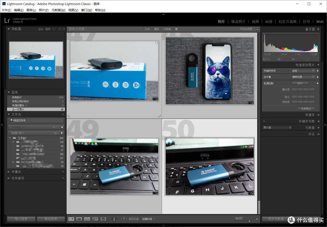Open 白平衡 dropdown showing 原照设置
The height and width of the screenshot is (227, 327).
pyautogui.click(x=303, y=77)
